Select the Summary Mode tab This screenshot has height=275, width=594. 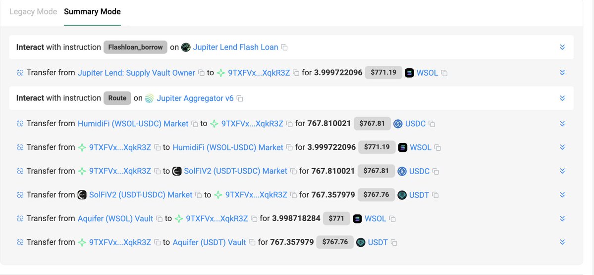[x=93, y=12]
